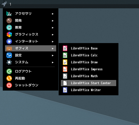
Task: Expand the システム submenu arrow
Action: 53,62
